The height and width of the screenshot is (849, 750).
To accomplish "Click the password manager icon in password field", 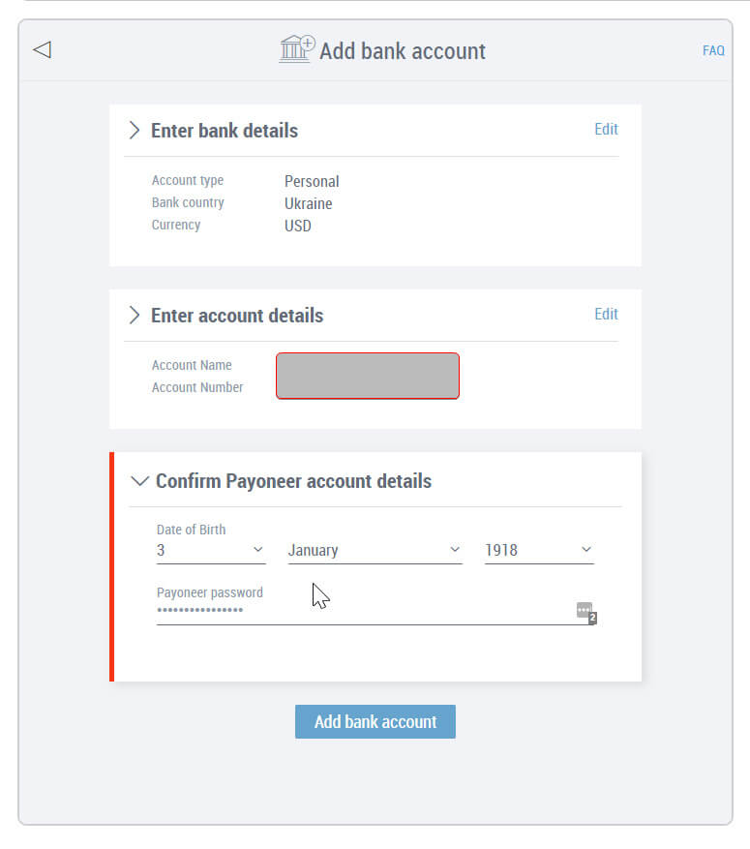I will point(586,613).
